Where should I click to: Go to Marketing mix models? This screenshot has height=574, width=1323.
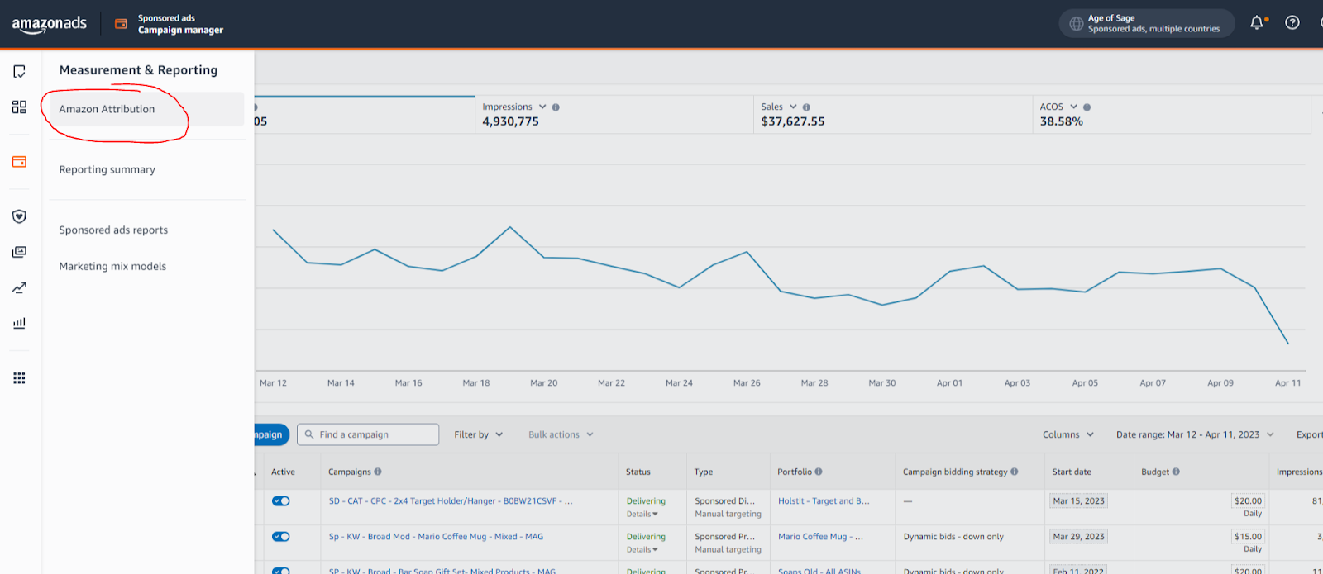click(x=112, y=266)
